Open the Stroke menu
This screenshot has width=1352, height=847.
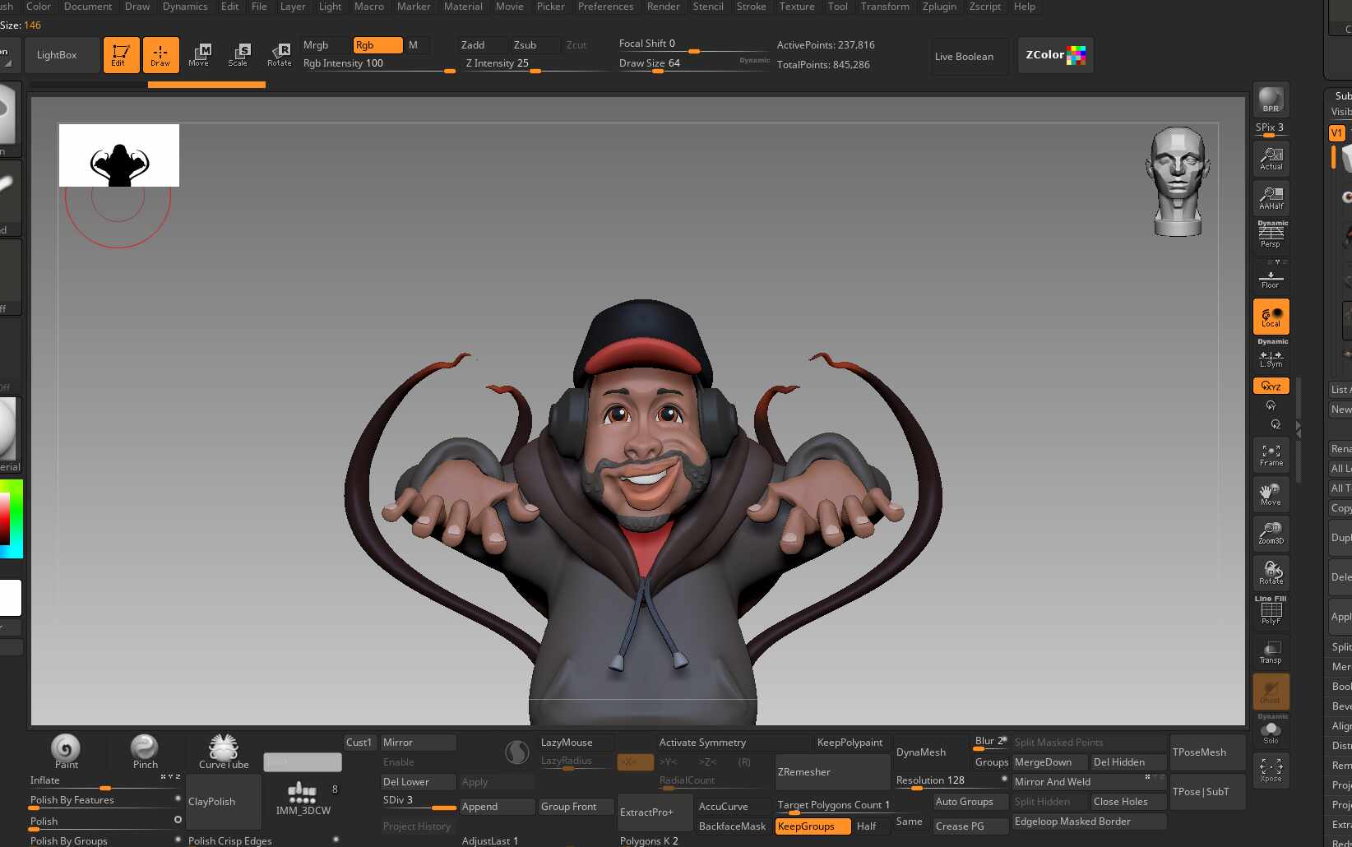click(751, 7)
